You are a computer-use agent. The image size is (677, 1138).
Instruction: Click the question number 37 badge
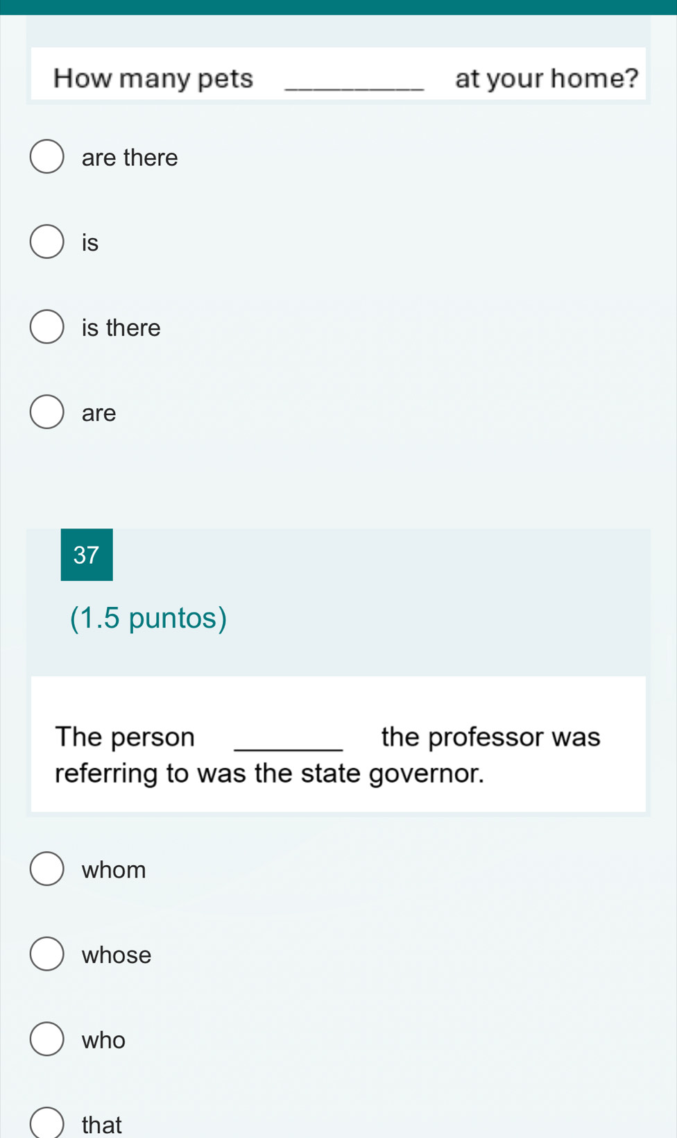pyautogui.click(x=87, y=555)
